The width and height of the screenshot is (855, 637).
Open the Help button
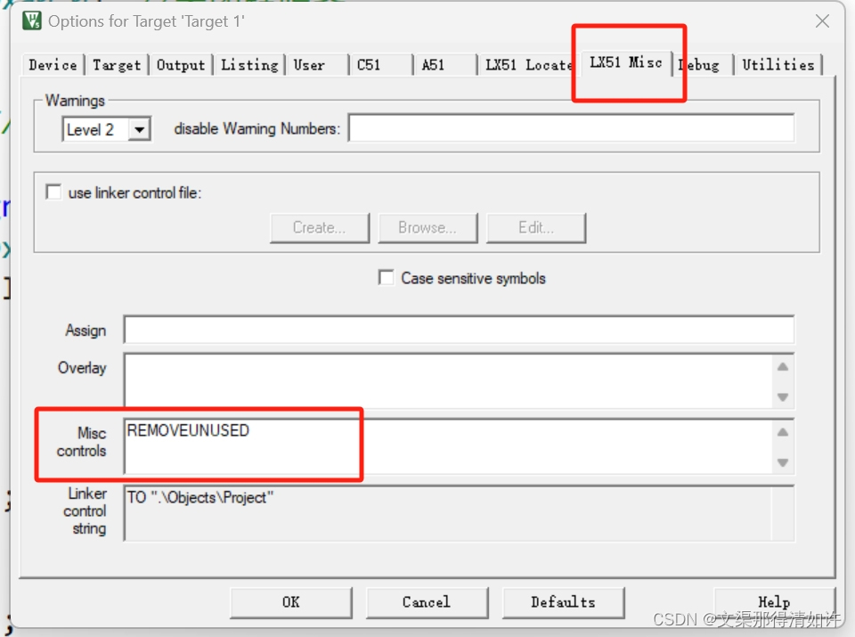point(774,602)
